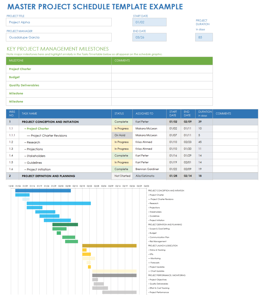
Task: Click the Project Duration cell showing 85
Action: (204, 37)
